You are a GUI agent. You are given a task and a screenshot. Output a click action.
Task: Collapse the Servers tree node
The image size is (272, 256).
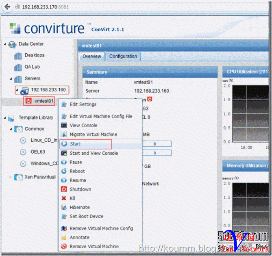coord(11,79)
